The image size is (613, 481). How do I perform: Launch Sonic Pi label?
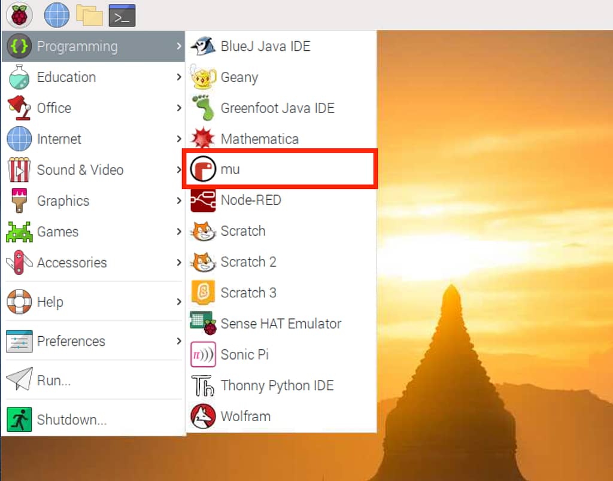click(x=245, y=354)
